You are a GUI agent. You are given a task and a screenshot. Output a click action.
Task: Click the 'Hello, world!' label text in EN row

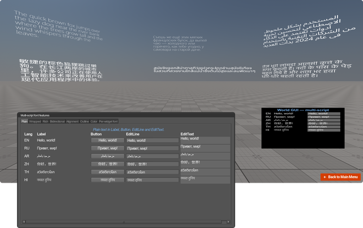tap(46, 140)
